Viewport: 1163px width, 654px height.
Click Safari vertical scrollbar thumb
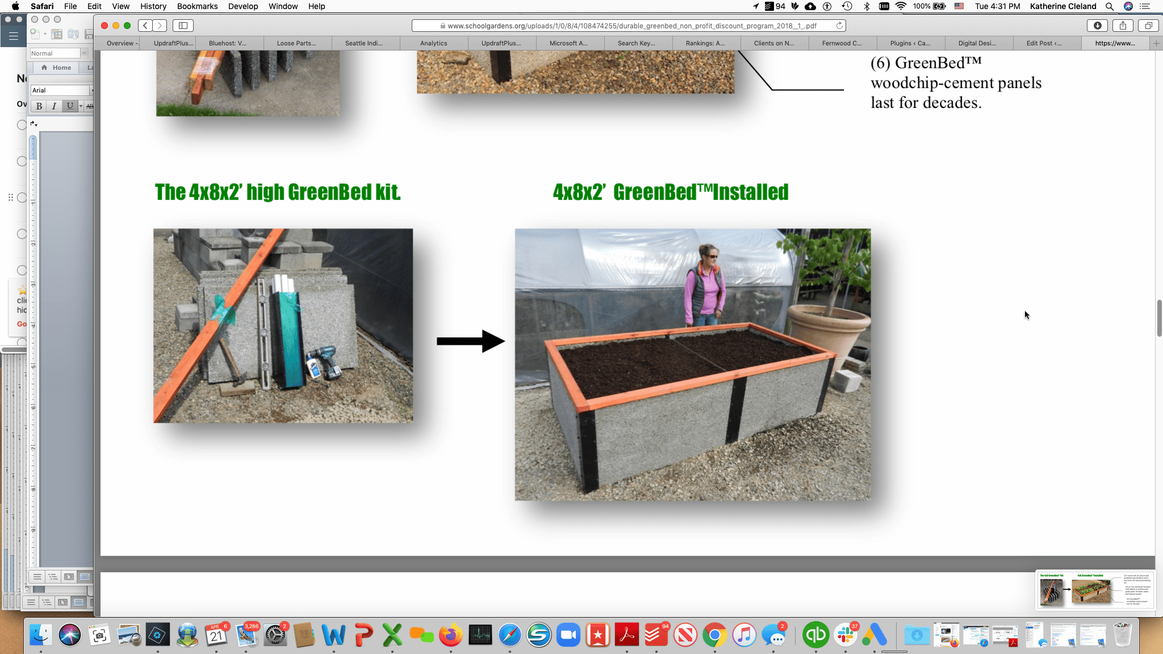(1159, 318)
